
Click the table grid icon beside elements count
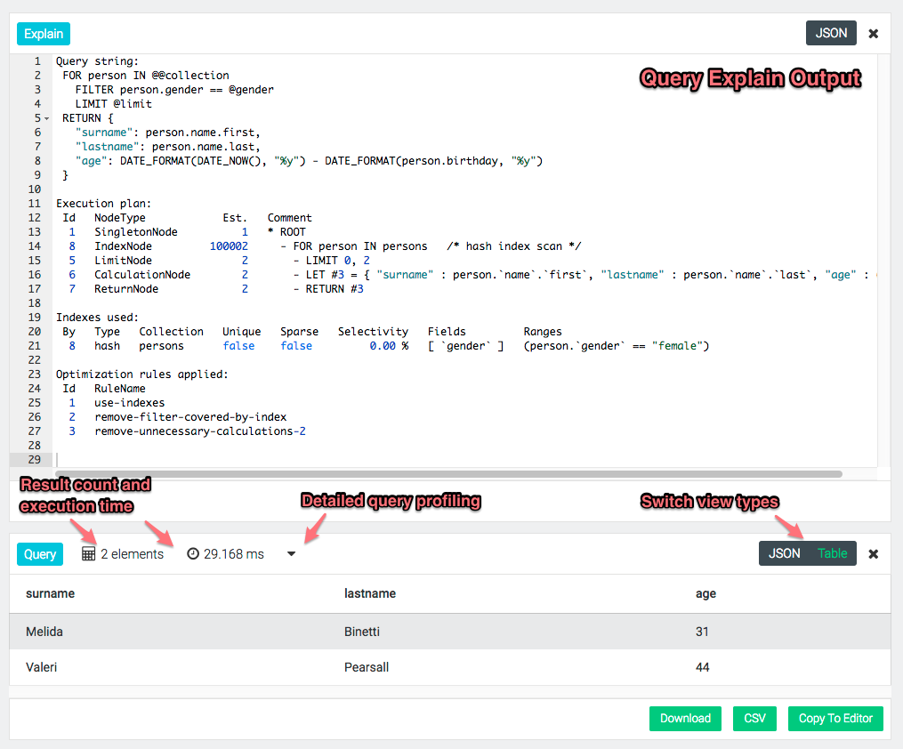coord(88,554)
